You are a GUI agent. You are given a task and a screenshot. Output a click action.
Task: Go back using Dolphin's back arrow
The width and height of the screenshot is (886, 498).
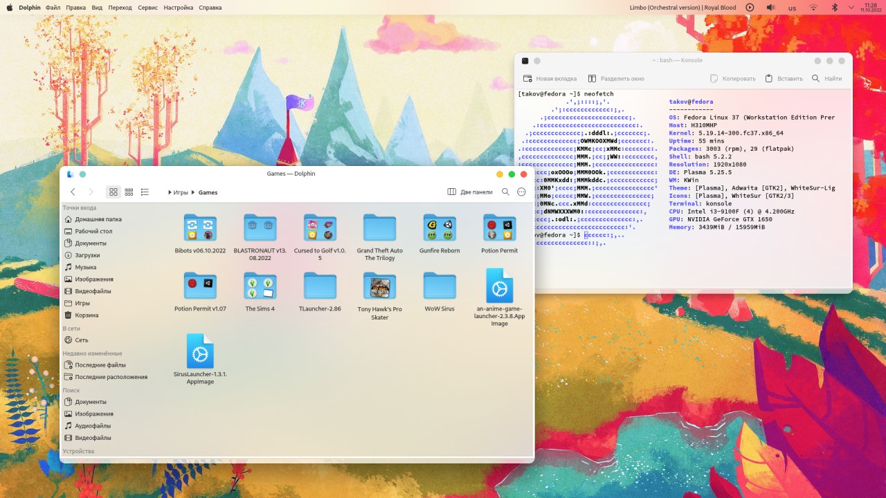73,192
